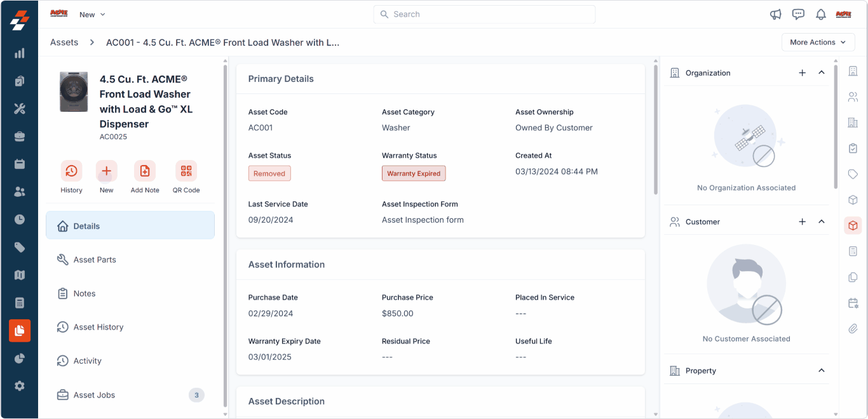Click the Add Note icon
This screenshot has height=419, width=868.
coord(145,171)
